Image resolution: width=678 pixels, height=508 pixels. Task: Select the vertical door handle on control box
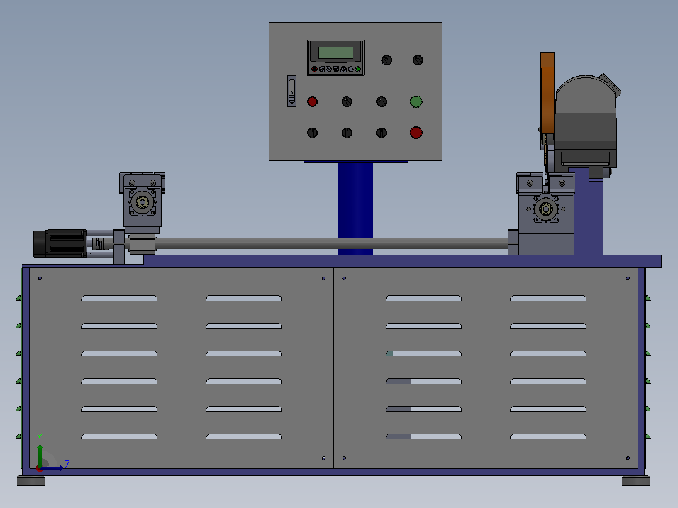pos(292,91)
